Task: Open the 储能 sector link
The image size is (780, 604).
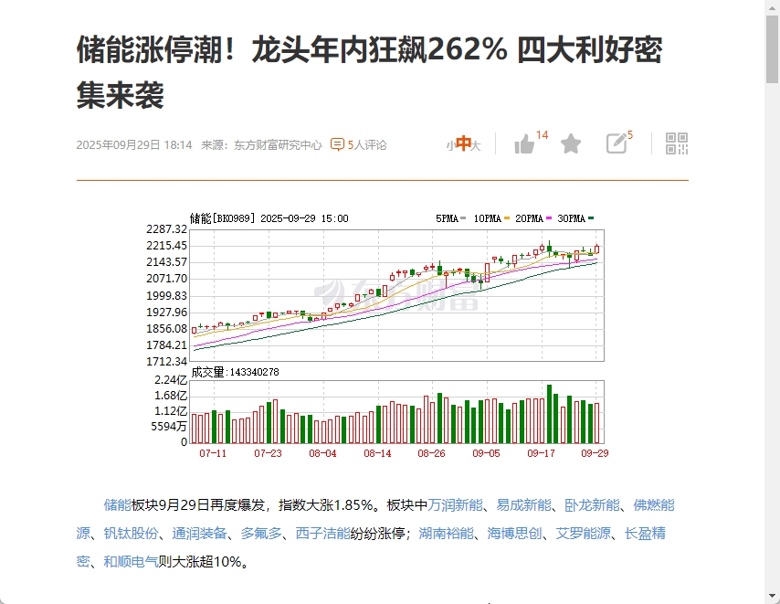Action: [118, 505]
